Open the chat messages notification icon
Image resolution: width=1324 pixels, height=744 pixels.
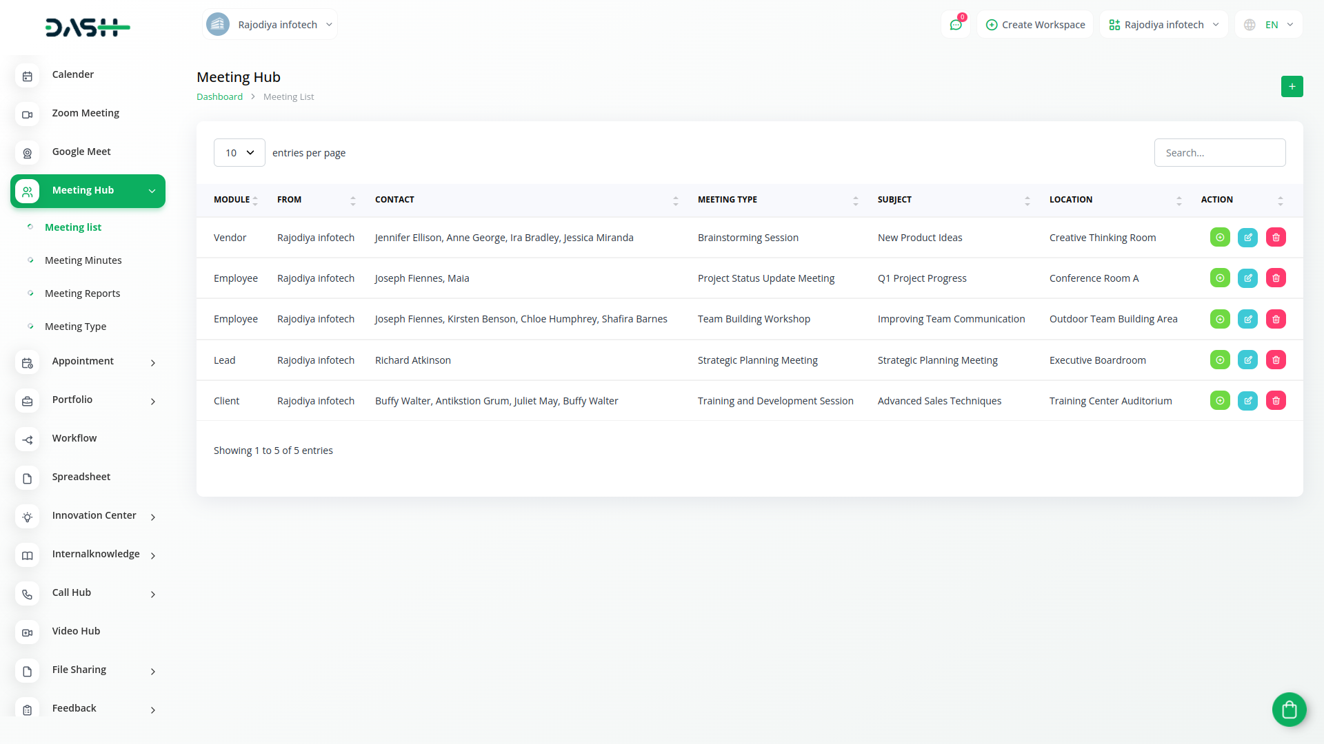pos(956,25)
